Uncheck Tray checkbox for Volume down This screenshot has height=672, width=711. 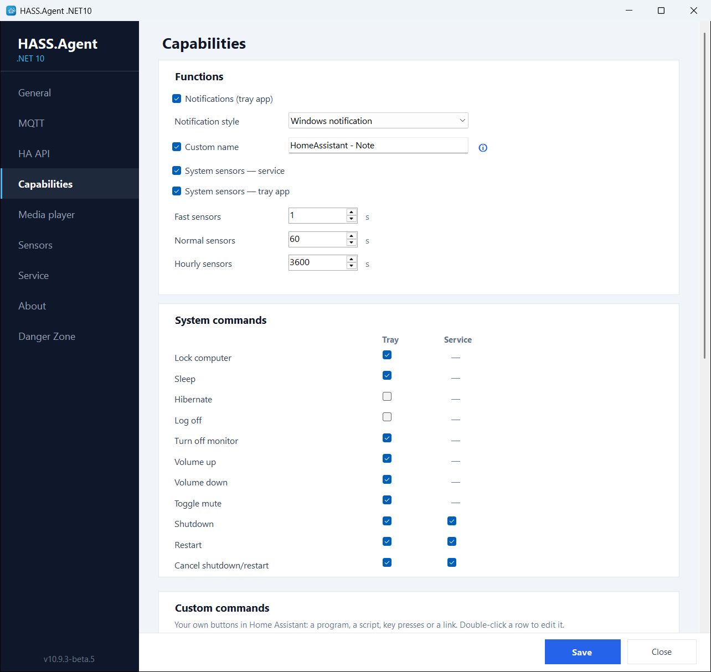[387, 479]
